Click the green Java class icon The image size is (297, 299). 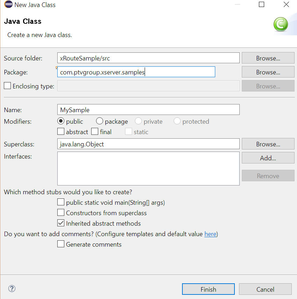click(280, 24)
